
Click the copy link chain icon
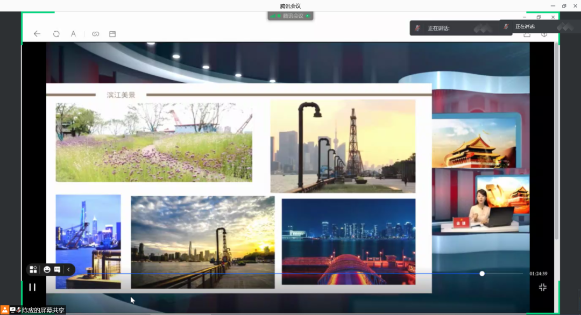click(x=95, y=34)
